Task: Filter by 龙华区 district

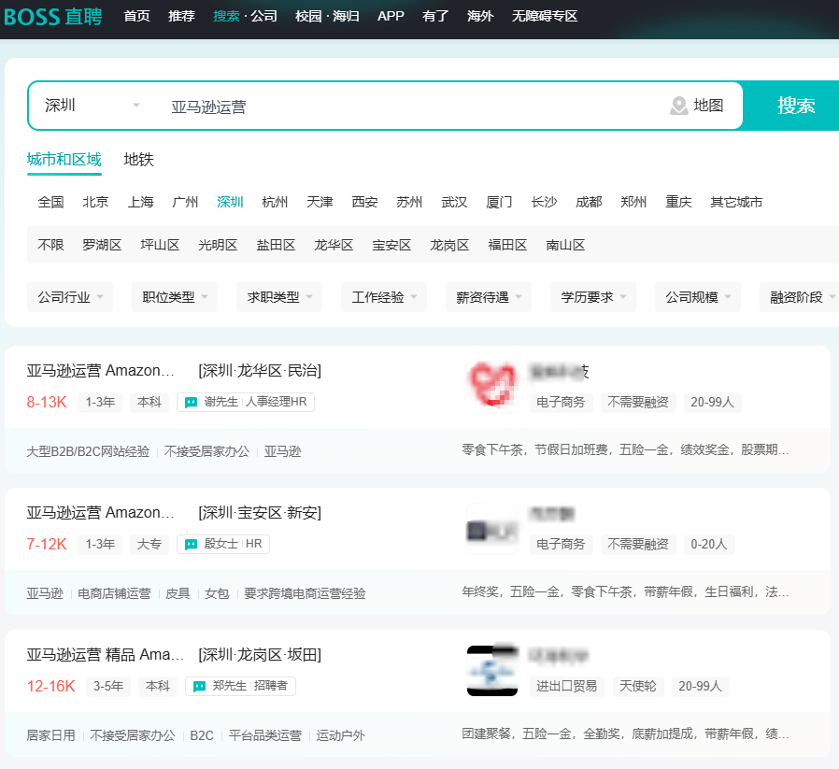Action: [x=334, y=245]
